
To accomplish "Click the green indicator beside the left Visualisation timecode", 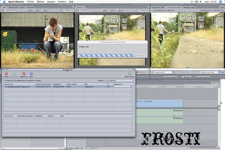I will (x=152, y=10).
